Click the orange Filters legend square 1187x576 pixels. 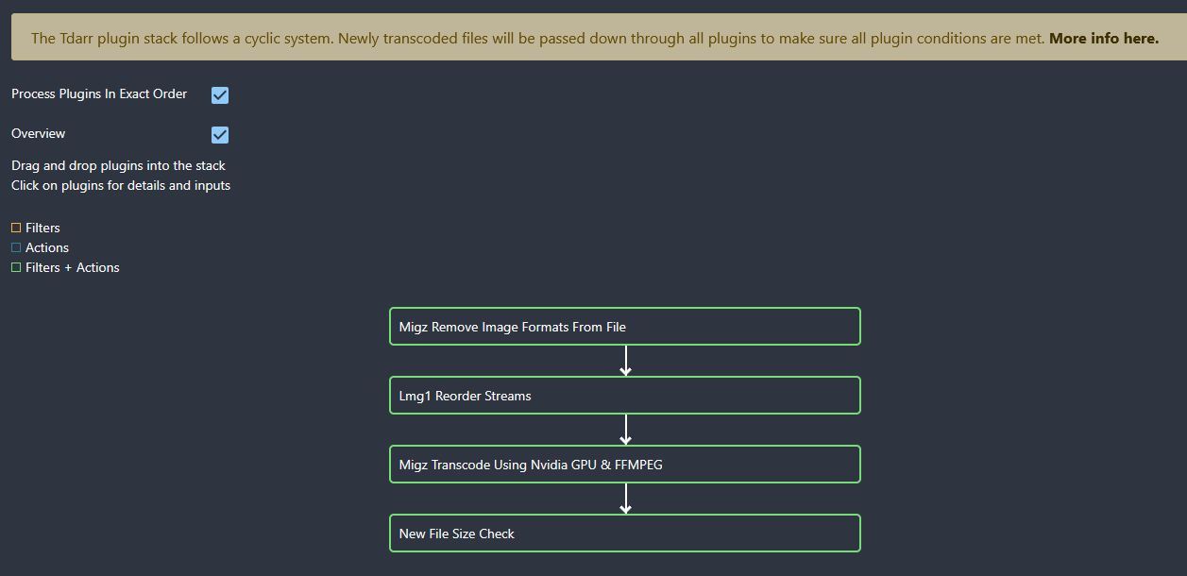coord(16,228)
